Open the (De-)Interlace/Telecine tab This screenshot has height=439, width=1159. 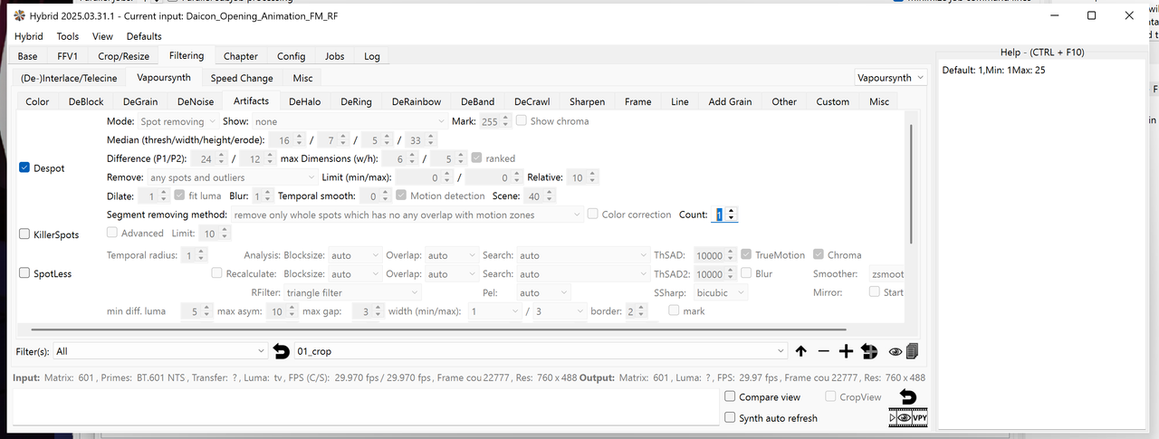point(69,78)
